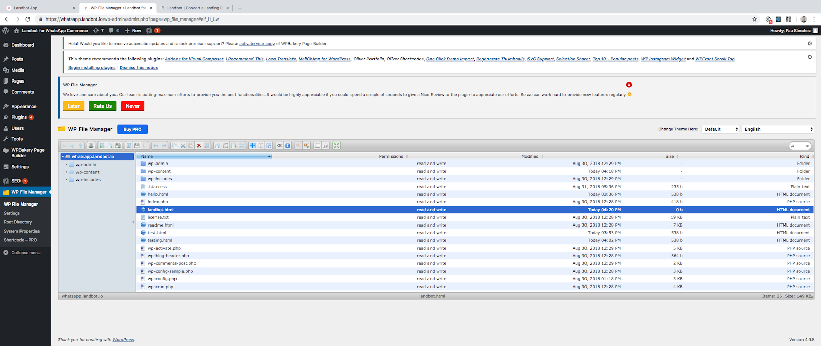Click the undo arrow in file toolbar

point(155,146)
